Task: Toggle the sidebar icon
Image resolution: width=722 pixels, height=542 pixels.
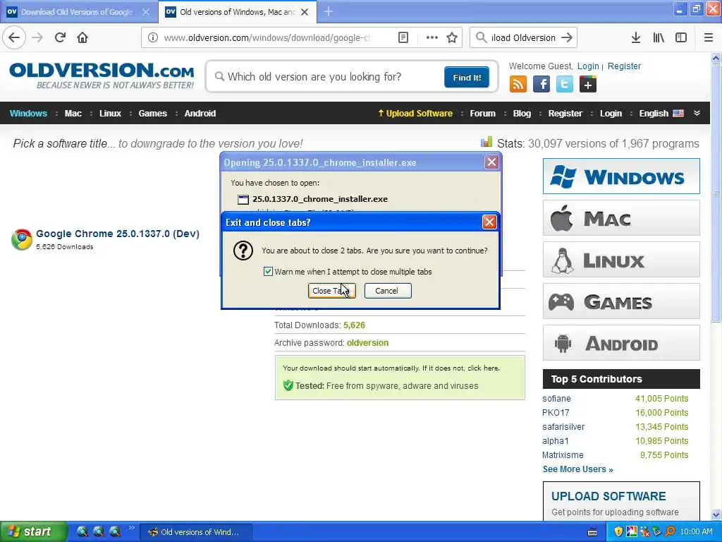Action: (681, 37)
